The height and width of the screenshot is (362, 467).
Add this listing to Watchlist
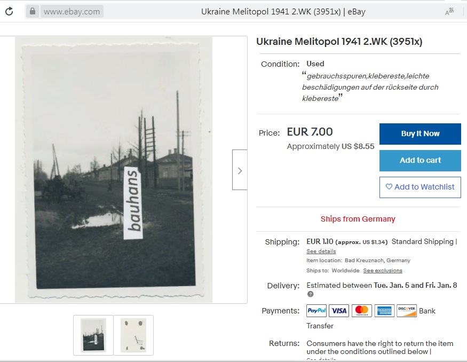pos(420,187)
